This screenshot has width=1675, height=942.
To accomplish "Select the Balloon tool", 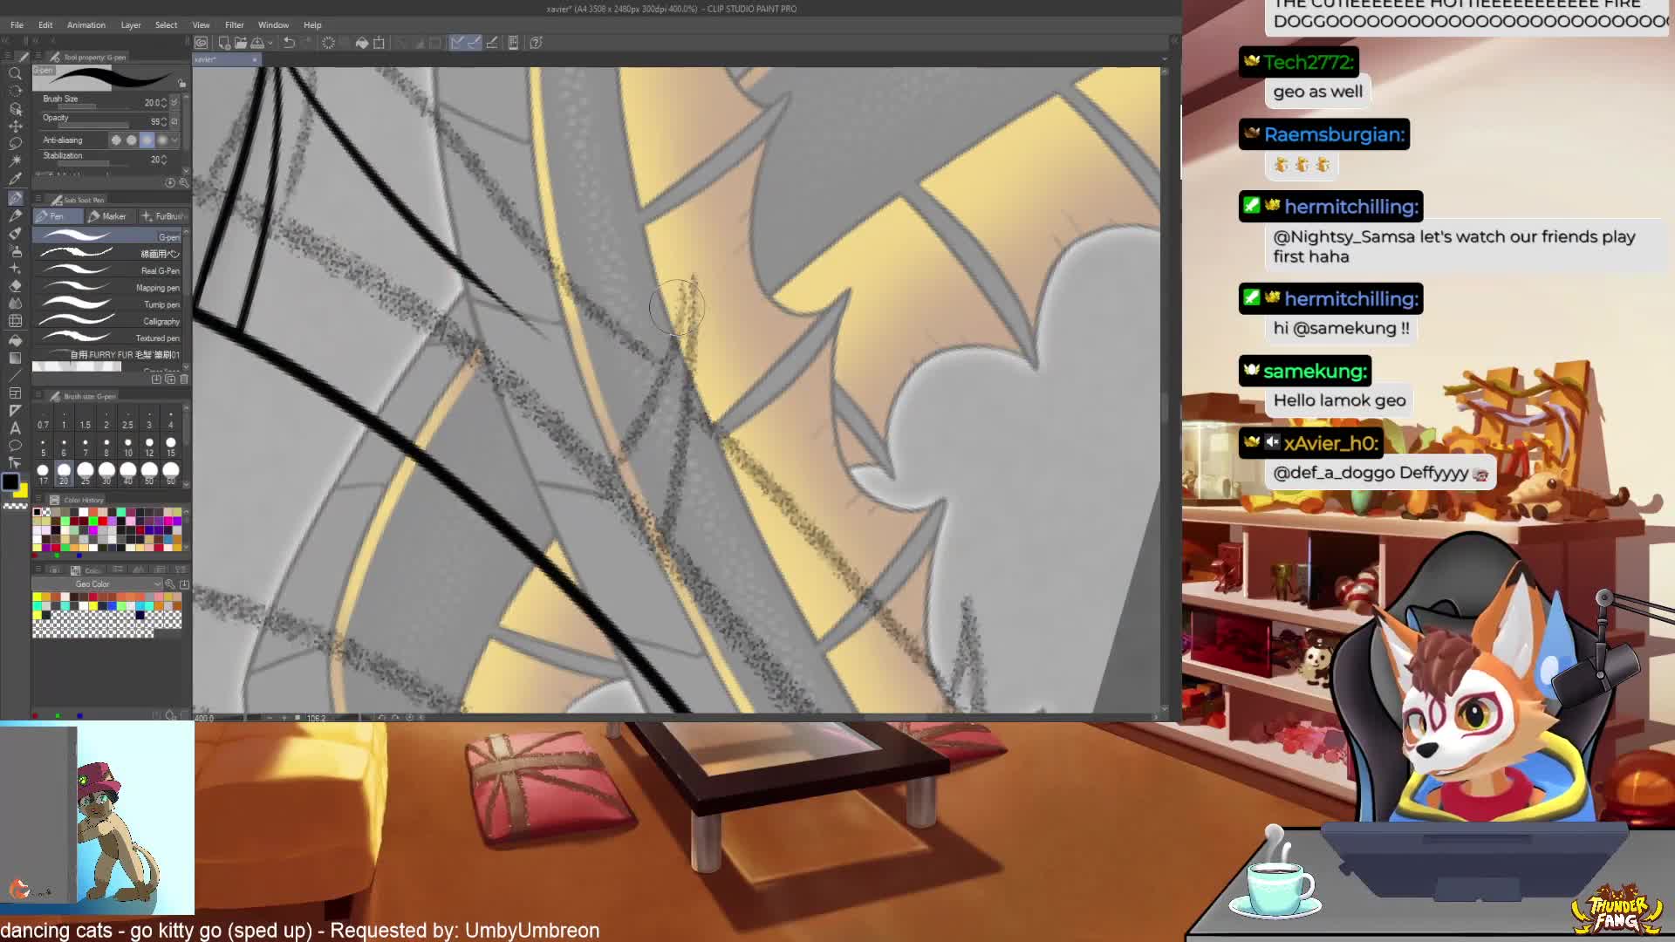I will (x=15, y=446).
